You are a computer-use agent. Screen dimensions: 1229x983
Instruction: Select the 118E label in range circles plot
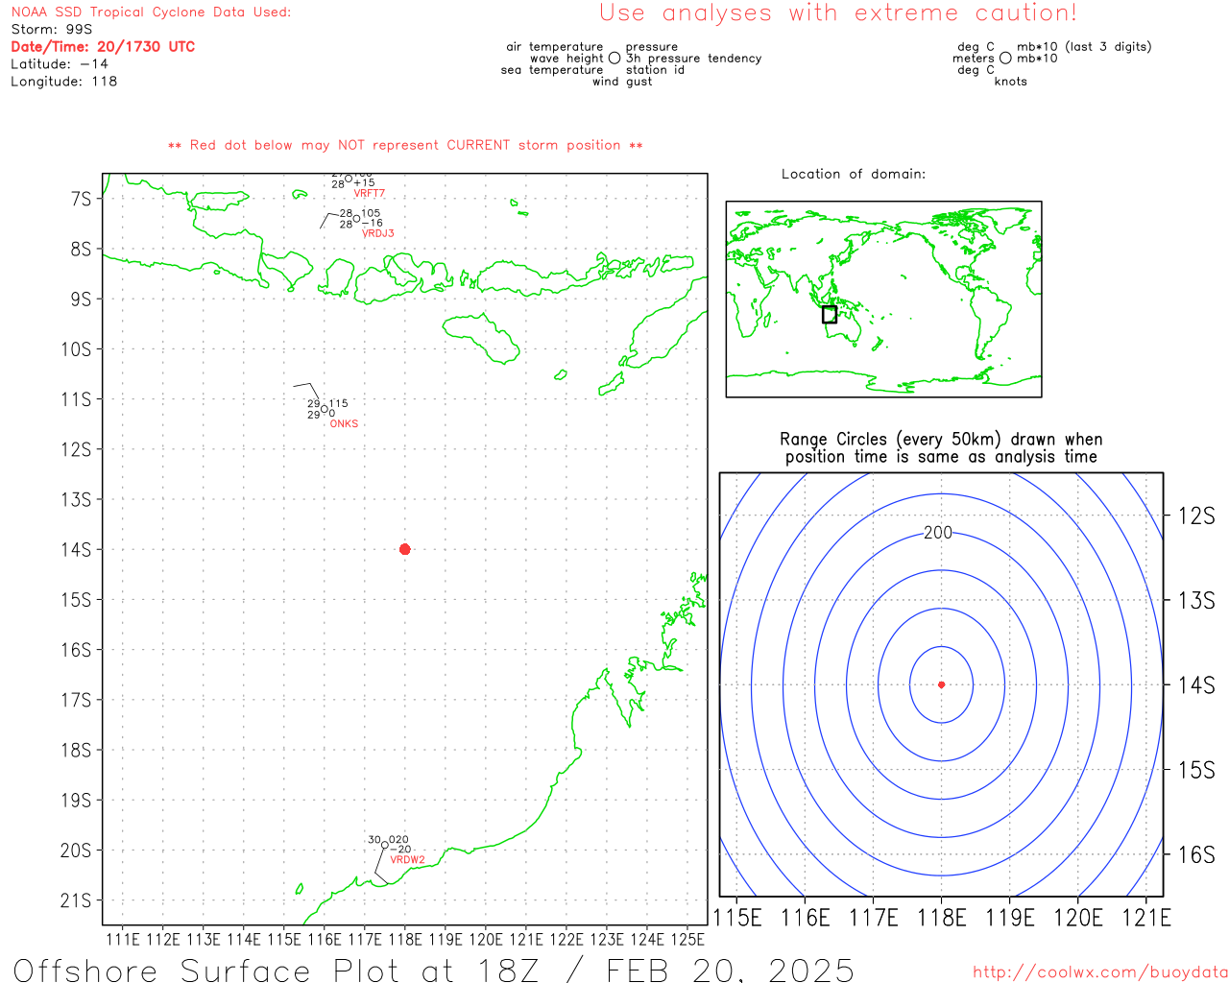pyautogui.click(x=942, y=919)
